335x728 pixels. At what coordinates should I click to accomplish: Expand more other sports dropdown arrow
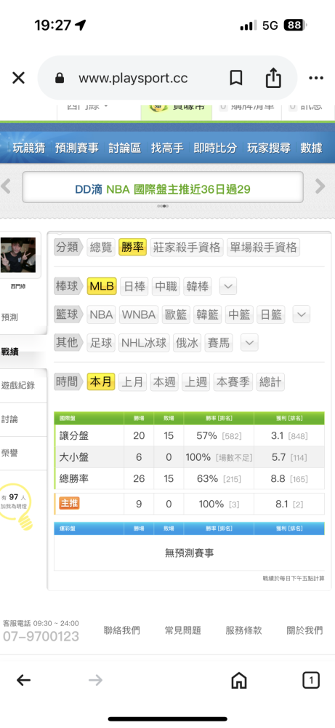249,343
